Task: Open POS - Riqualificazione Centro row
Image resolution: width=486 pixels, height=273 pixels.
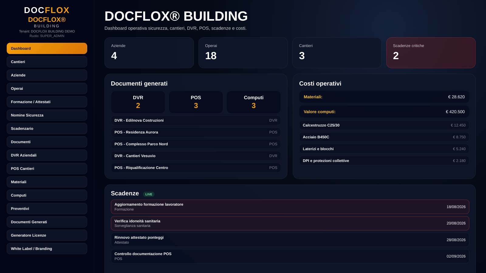Action: [196, 168]
